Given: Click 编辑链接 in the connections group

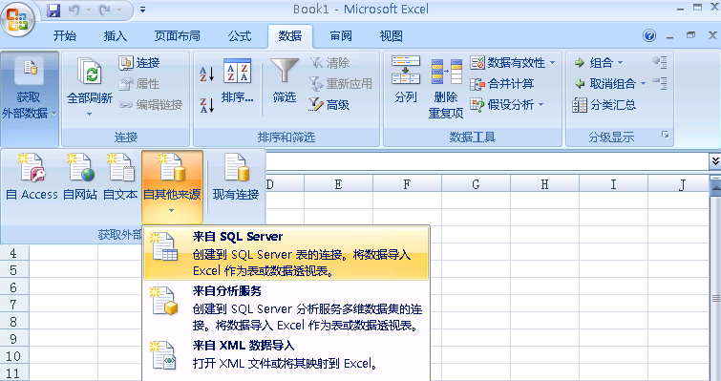Looking at the screenshot, I should point(151,105).
